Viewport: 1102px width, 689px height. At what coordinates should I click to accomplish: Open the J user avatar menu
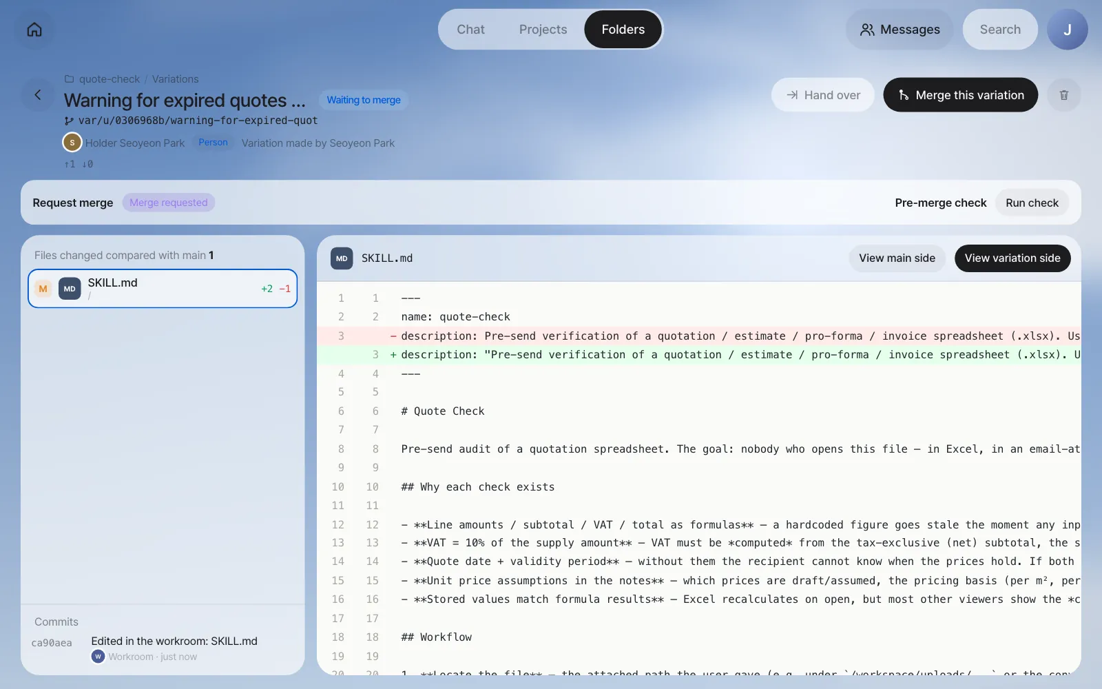coord(1067,30)
